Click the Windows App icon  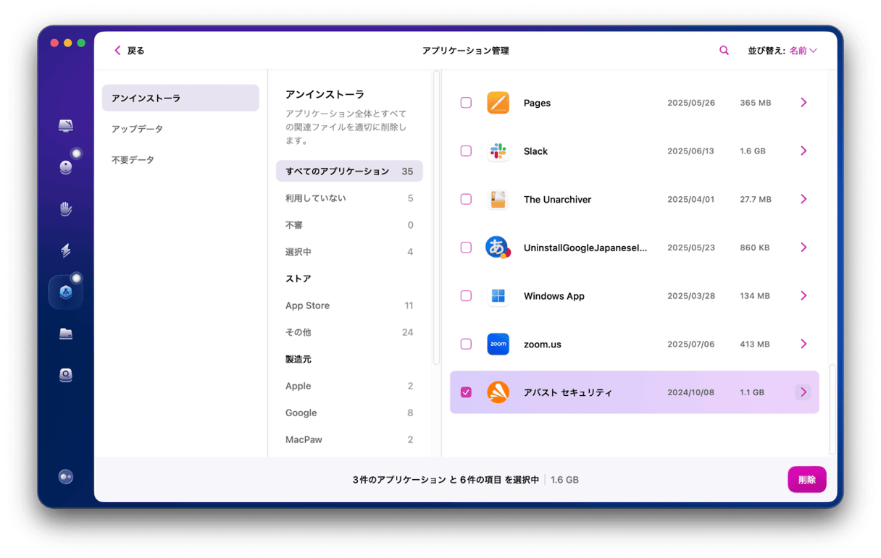coord(498,296)
